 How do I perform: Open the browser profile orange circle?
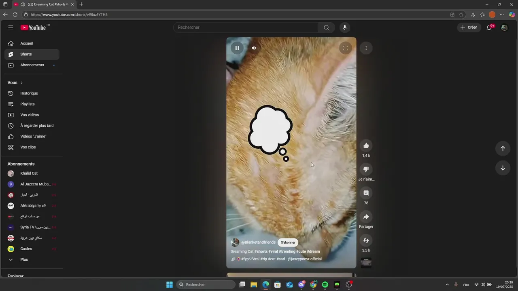(x=492, y=15)
